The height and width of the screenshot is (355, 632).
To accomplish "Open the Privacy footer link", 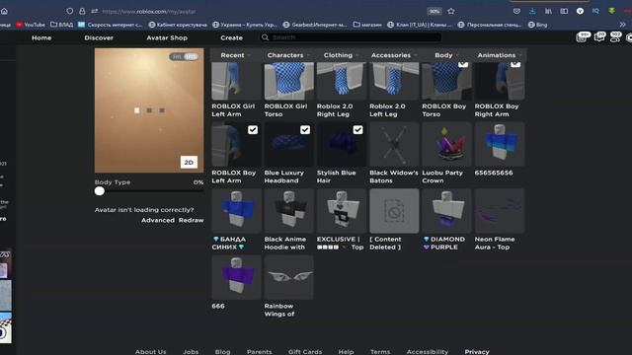I will point(477,351).
